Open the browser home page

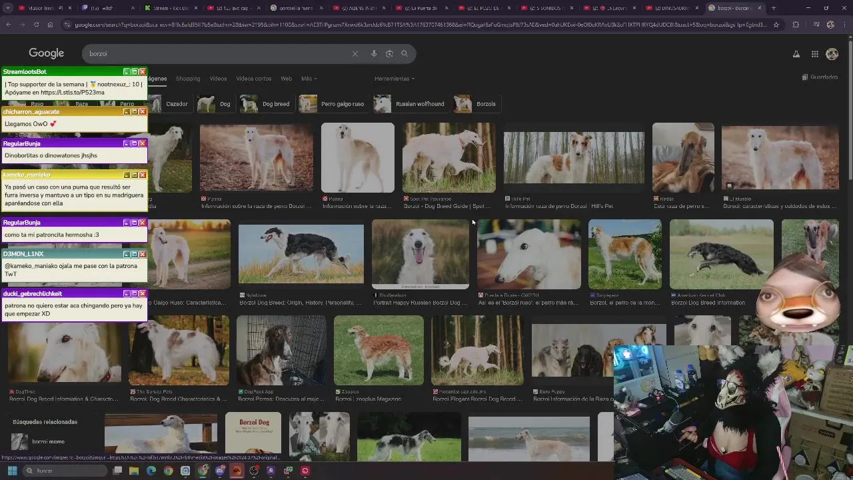point(50,25)
